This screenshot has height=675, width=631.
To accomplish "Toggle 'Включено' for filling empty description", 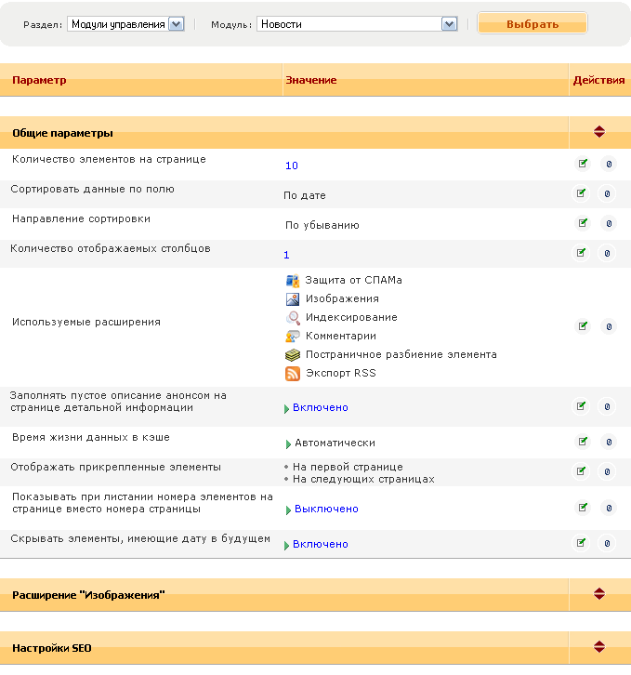I will click(320, 407).
